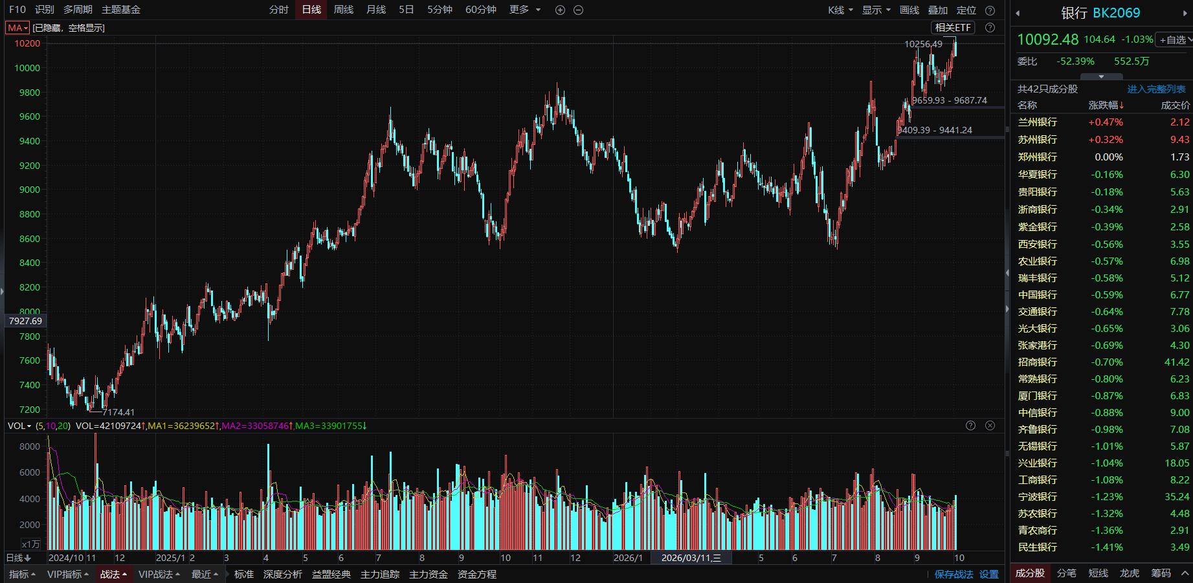The width and height of the screenshot is (1193, 583).
Task: Open the F10 information page
Action: click(17, 10)
